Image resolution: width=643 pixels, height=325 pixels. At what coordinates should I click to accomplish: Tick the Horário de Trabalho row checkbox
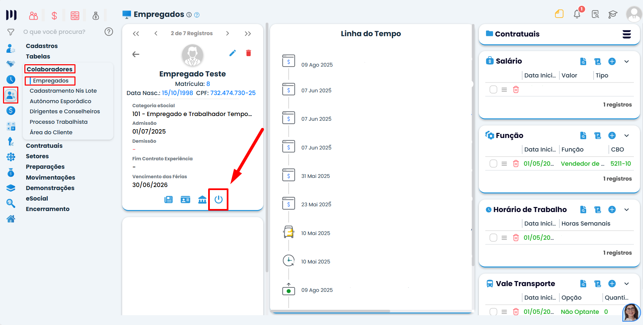[x=493, y=238]
